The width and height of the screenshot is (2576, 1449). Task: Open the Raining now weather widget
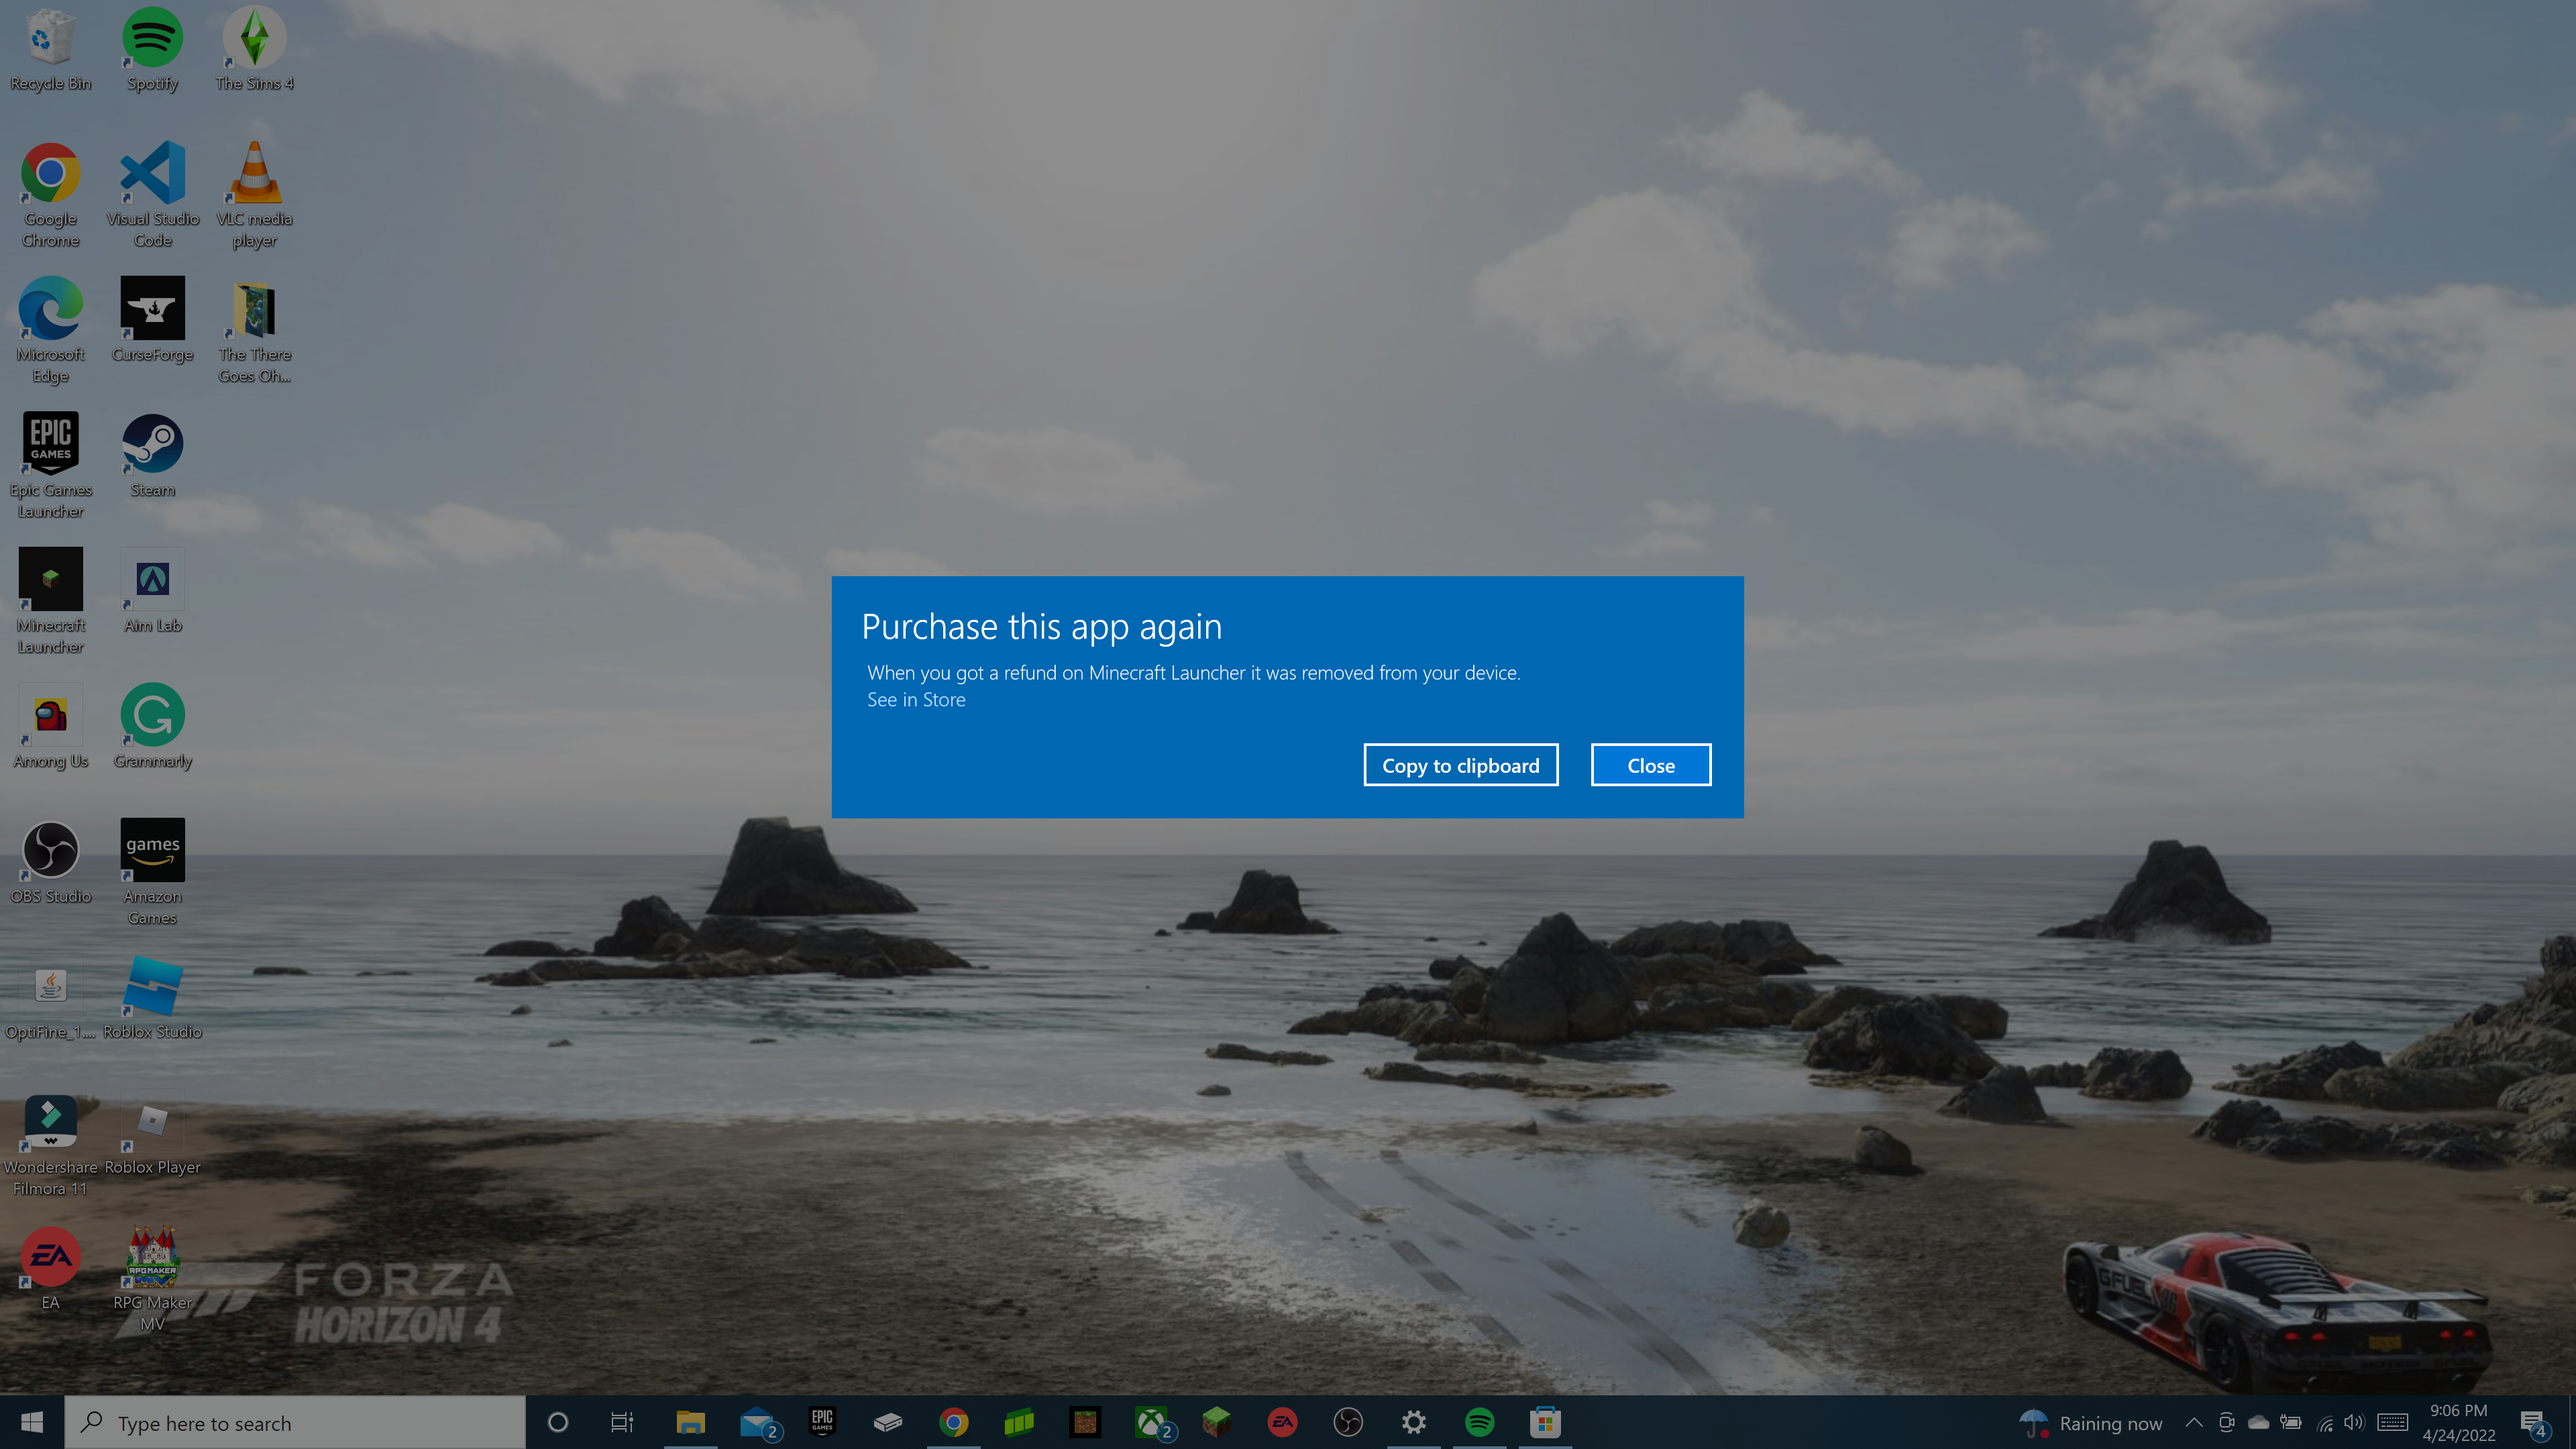tap(2090, 1422)
